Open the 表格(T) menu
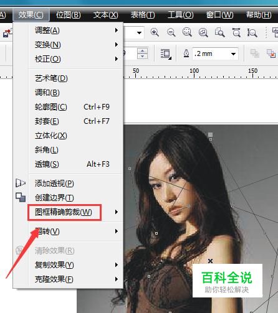Viewport: 278px width, 313px height. (x=143, y=15)
